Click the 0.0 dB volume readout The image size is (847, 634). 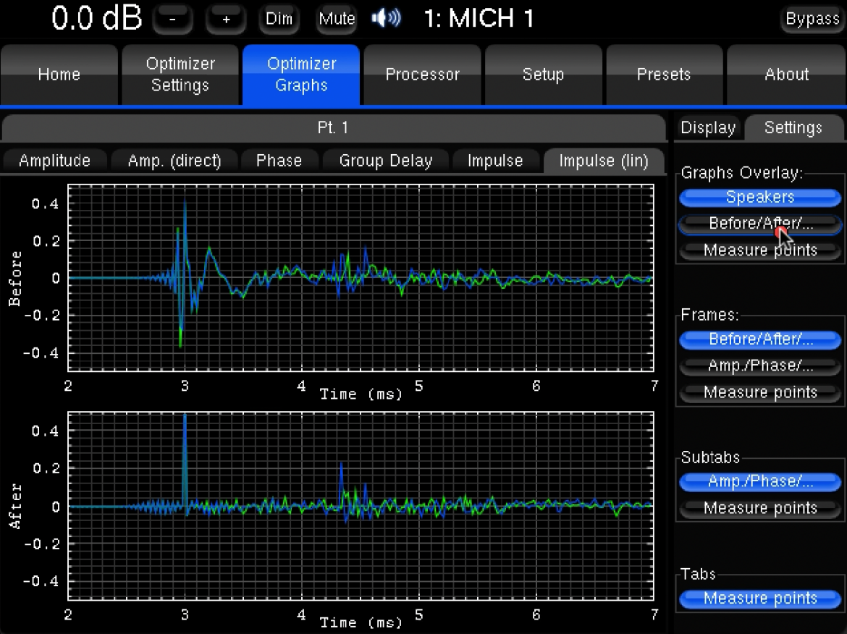[x=97, y=18]
